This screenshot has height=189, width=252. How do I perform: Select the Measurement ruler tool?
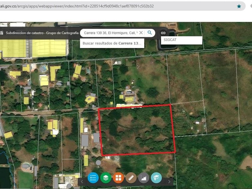click(x=131, y=178)
